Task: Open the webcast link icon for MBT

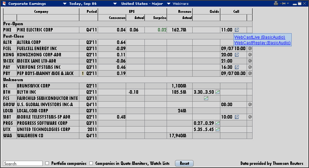Action: 237,117
